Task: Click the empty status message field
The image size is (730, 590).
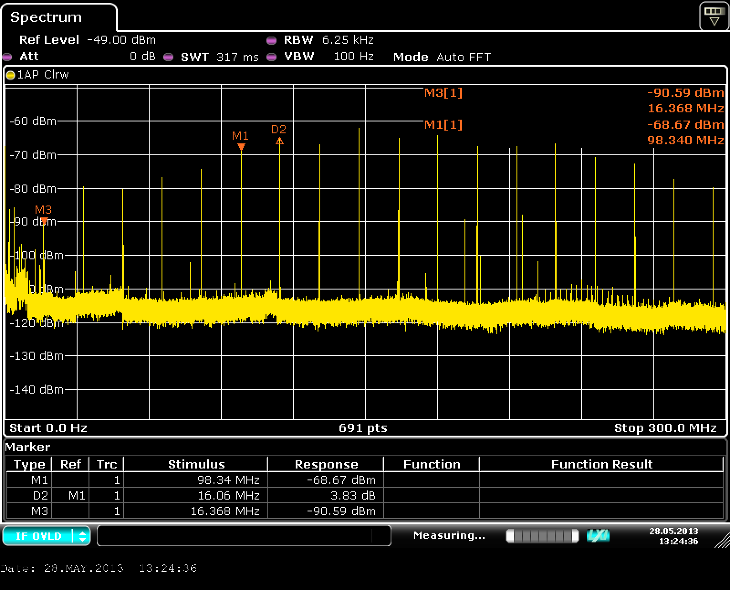Action: tap(244, 536)
